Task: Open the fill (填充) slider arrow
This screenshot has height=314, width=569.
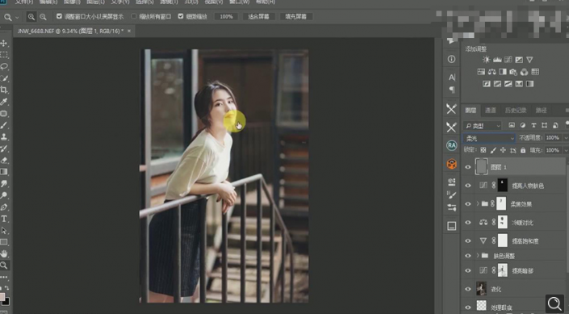Action: [x=565, y=150]
